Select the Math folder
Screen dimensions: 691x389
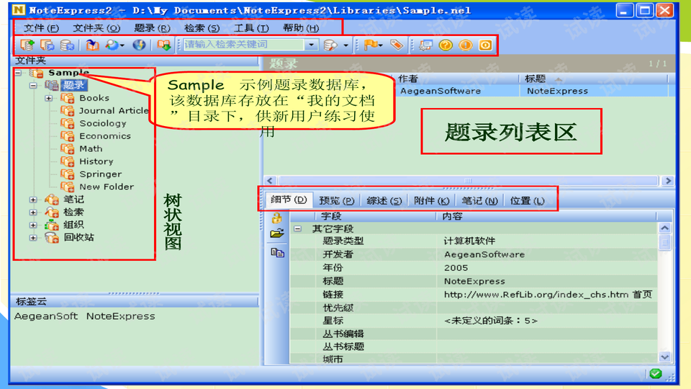[x=91, y=148]
